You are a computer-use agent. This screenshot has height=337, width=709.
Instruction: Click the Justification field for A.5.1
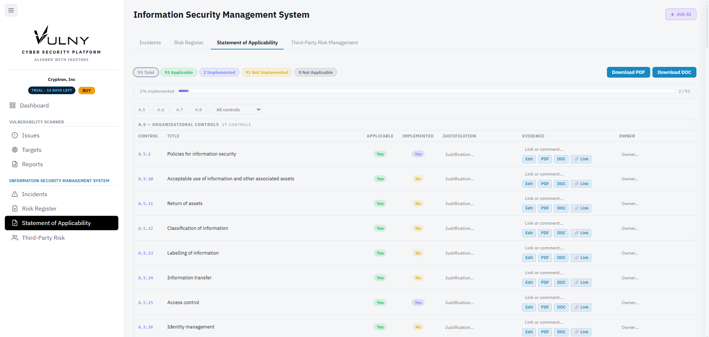point(479,154)
